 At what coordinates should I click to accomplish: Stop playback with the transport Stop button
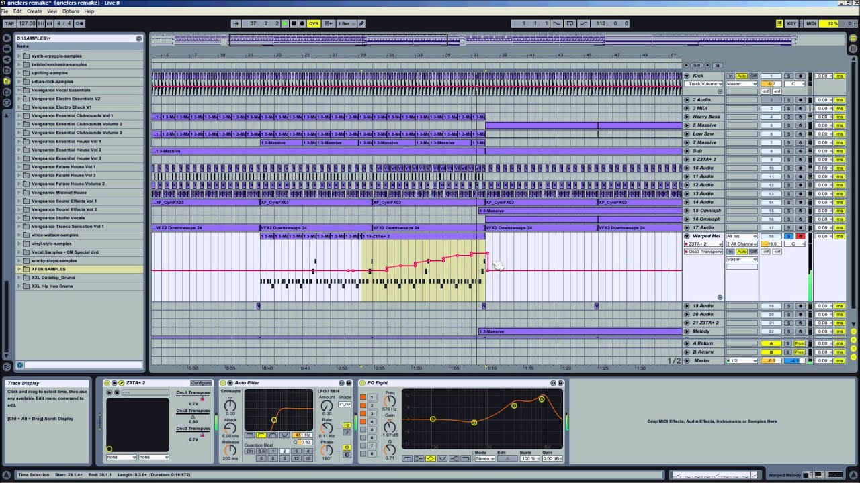293,23
